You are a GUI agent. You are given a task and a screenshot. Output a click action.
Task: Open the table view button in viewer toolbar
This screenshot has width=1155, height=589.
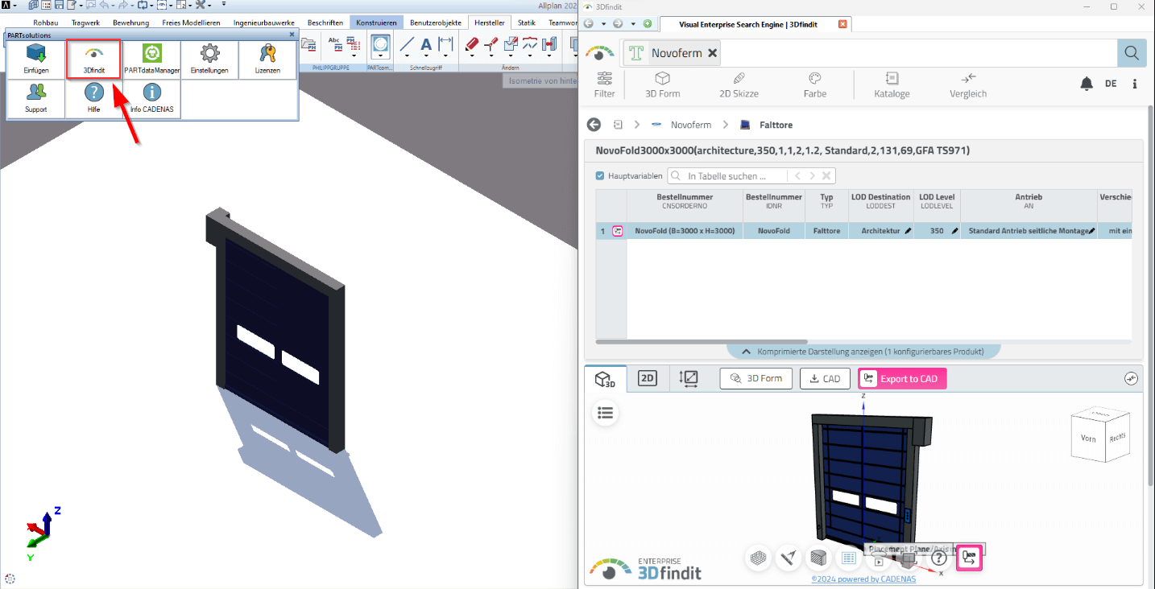pyautogui.click(x=848, y=558)
